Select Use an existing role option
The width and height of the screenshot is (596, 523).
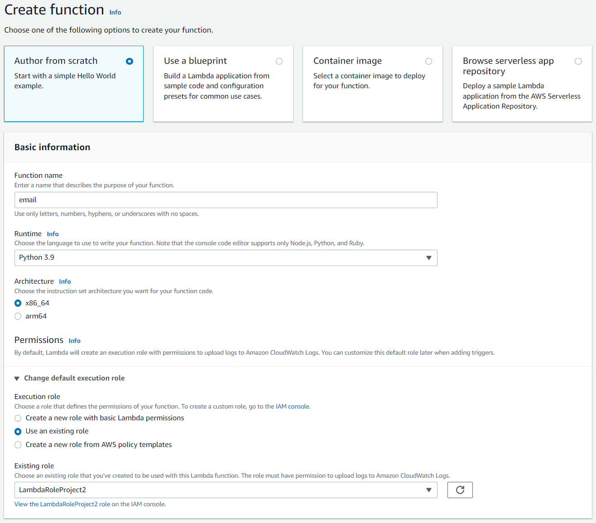tap(18, 432)
